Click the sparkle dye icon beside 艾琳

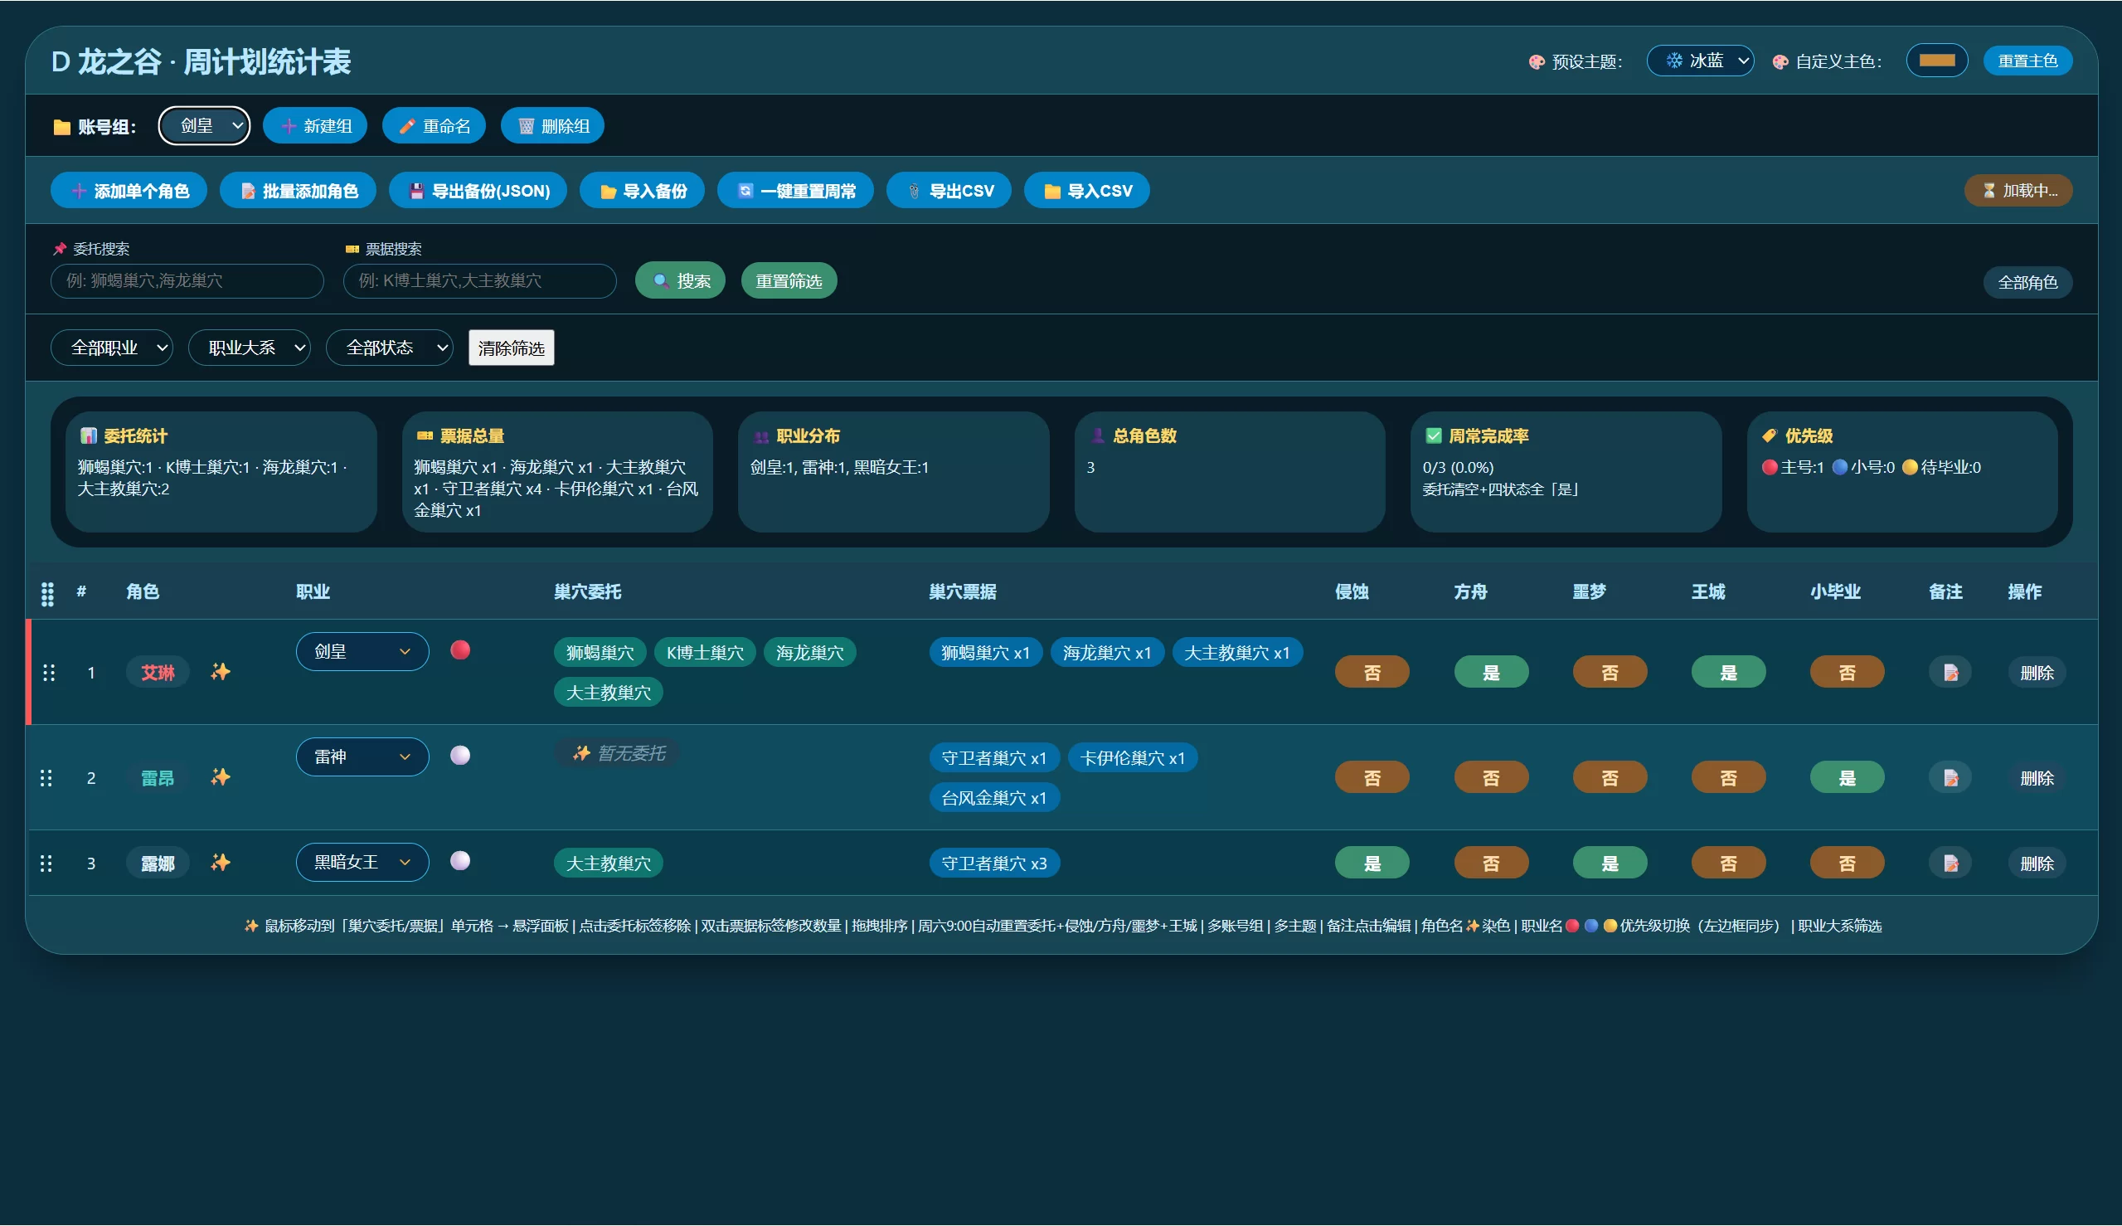(221, 672)
